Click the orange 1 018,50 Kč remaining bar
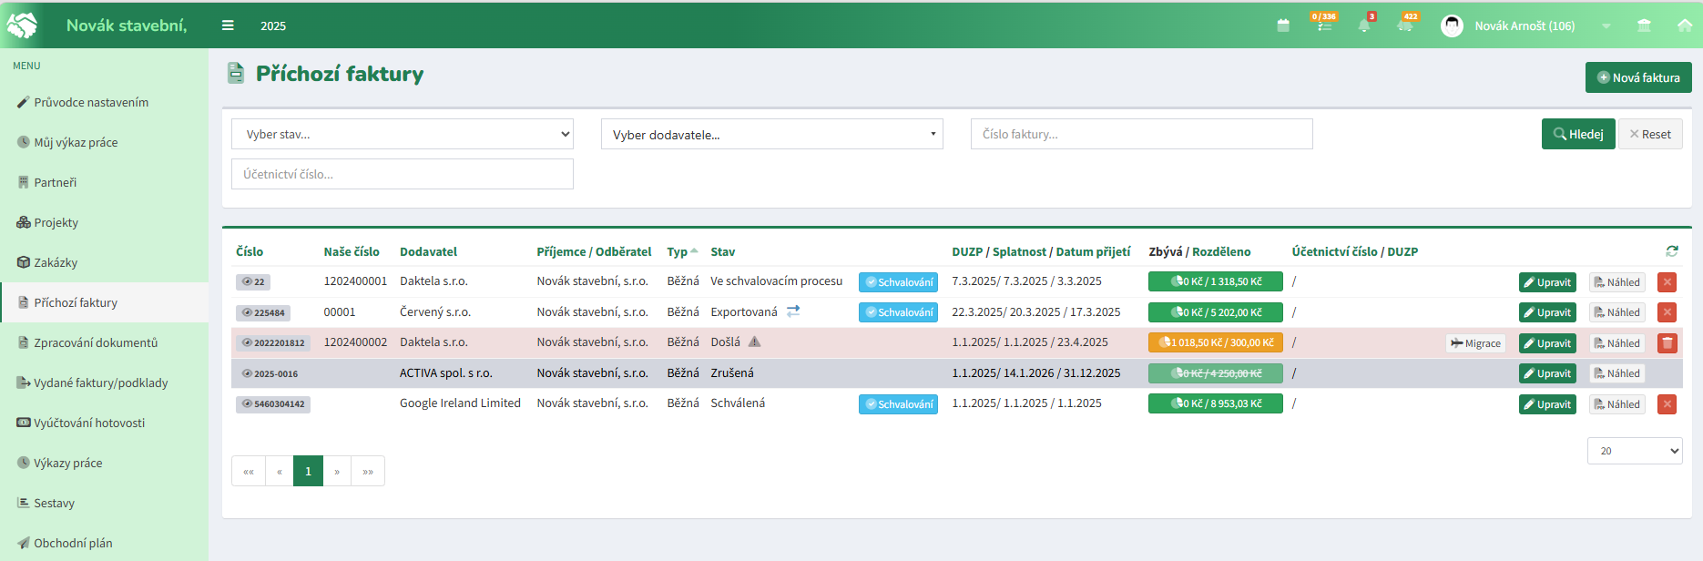Image resolution: width=1703 pixels, height=561 pixels. point(1216,342)
